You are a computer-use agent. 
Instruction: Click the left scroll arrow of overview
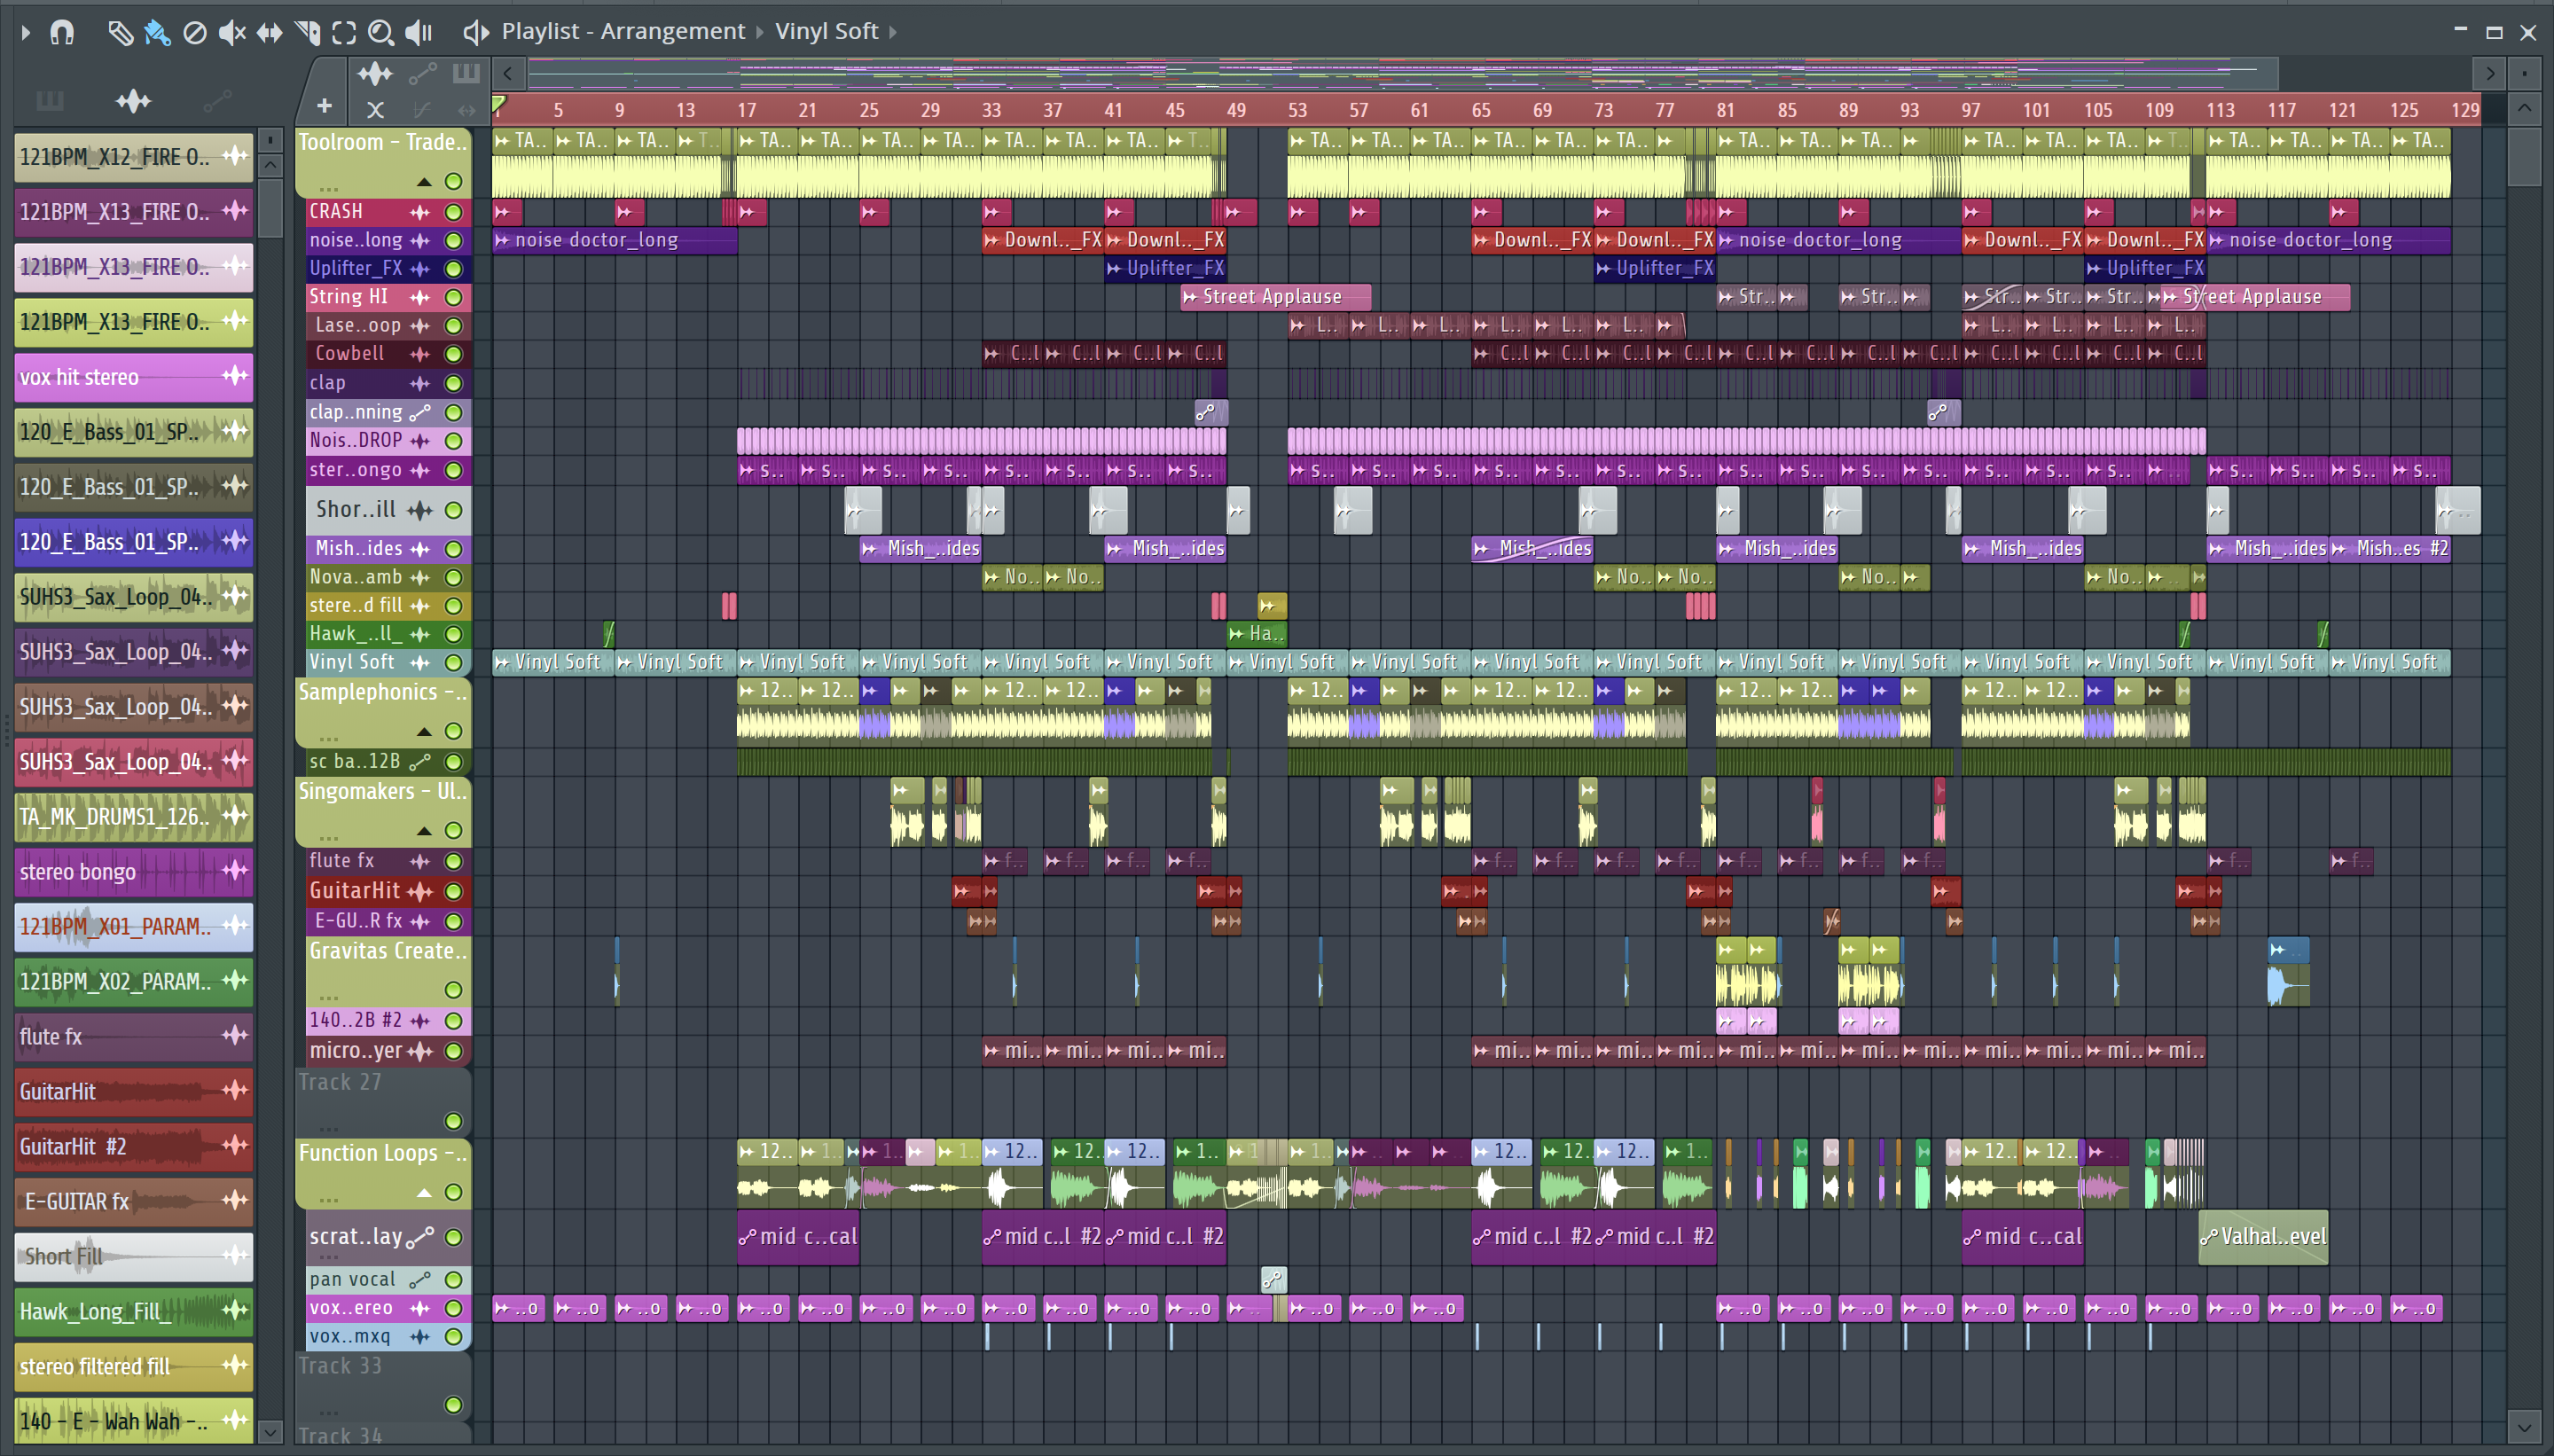coord(508,73)
